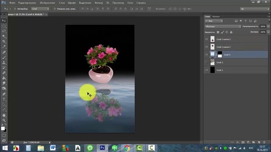Select the Lasso tool
The width and height of the screenshot is (271, 152).
tap(4, 31)
